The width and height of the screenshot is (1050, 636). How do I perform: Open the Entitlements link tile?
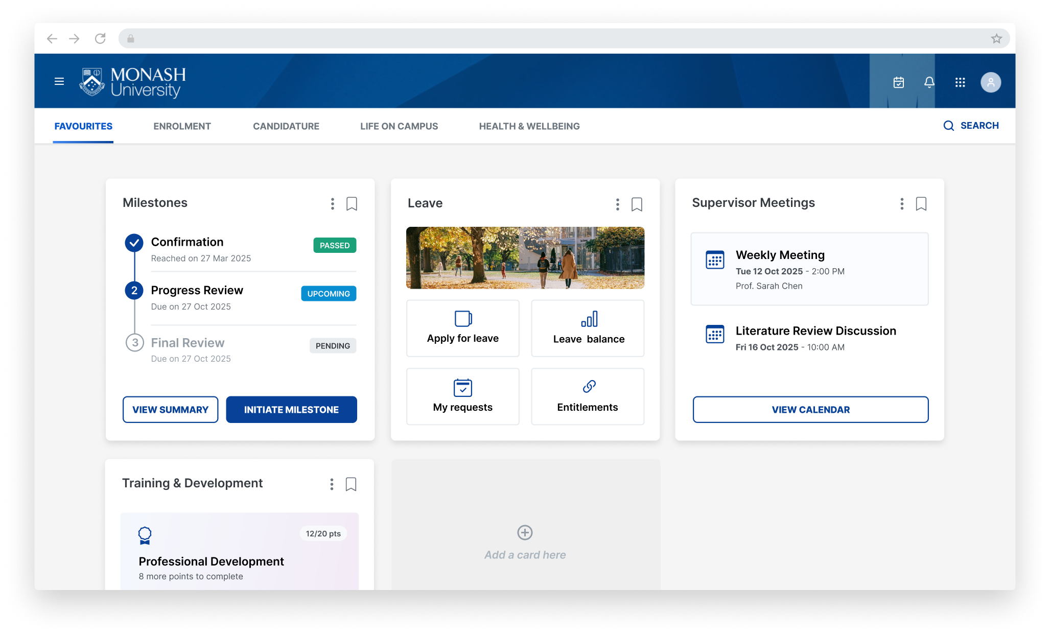coord(588,396)
